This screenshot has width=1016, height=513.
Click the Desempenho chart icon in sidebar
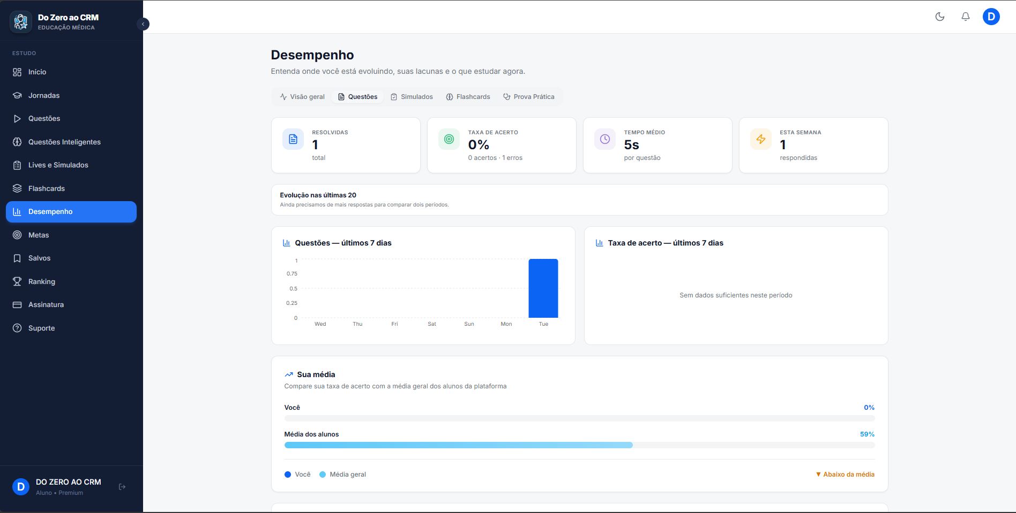(x=17, y=212)
